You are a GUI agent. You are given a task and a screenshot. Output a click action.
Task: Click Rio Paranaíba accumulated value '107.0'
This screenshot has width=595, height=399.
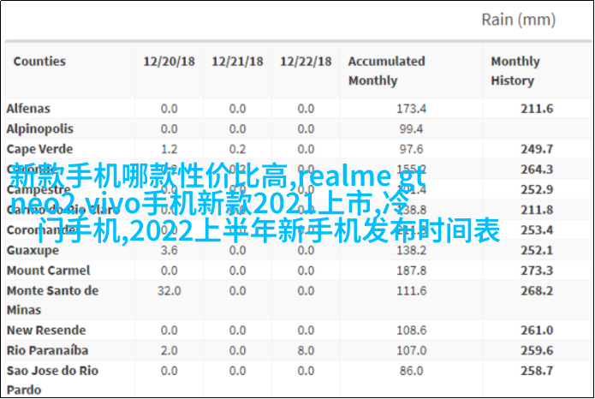pos(411,350)
